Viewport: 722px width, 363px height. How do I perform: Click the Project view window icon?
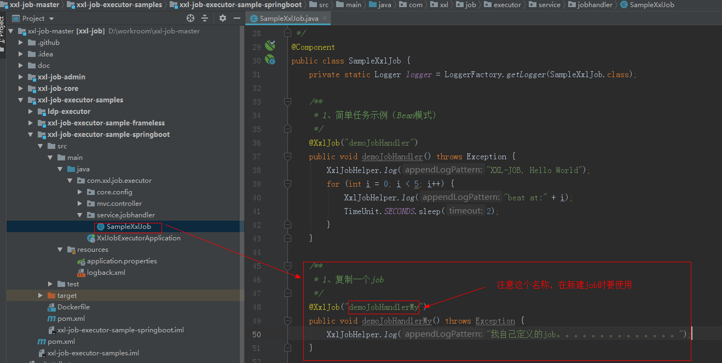(x=15, y=18)
